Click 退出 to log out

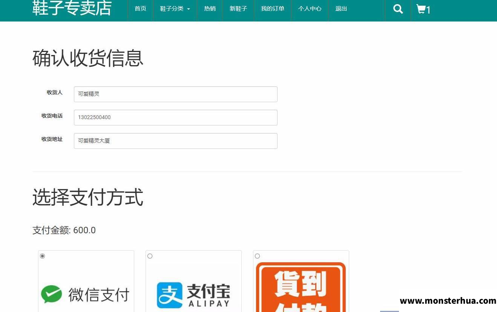tap(341, 8)
